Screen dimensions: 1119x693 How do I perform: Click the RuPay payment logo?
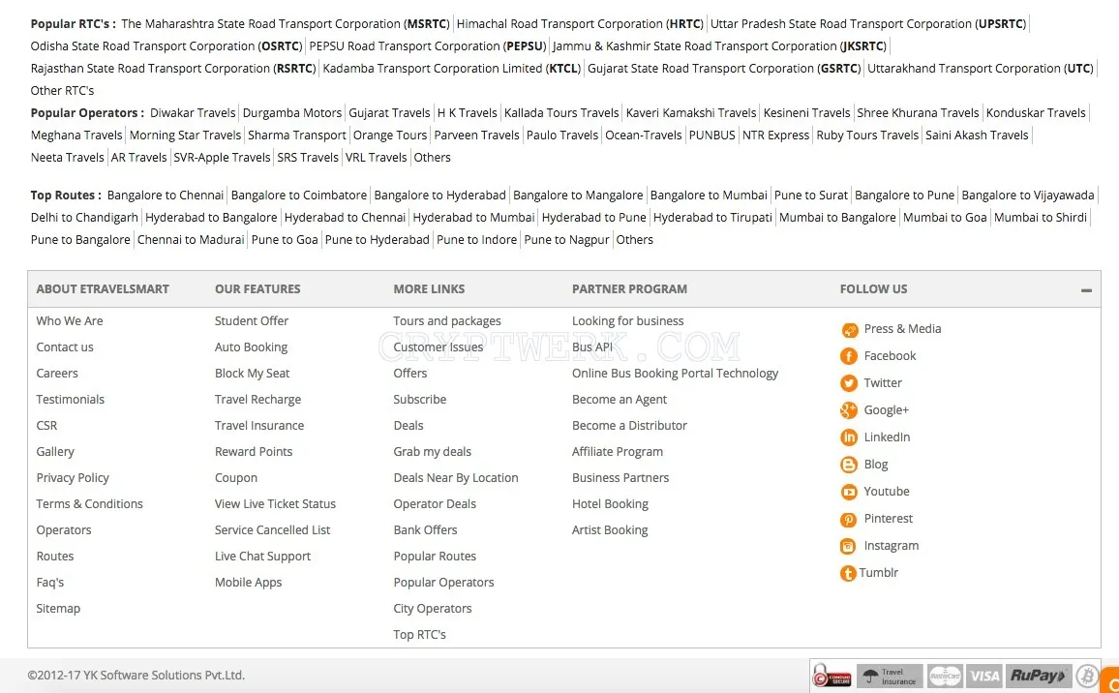tap(1039, 676)
